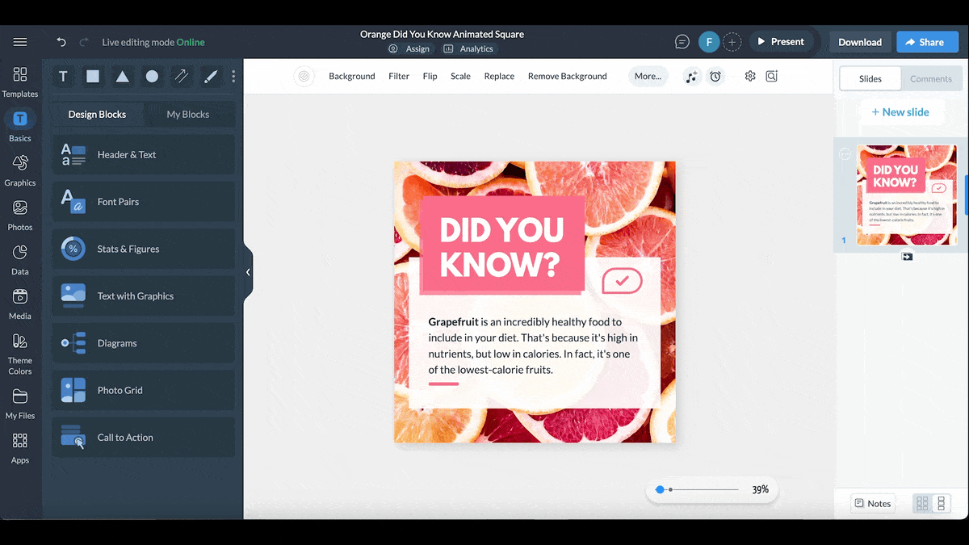Viewport: 969px width, 545px height.
Task: Adjust the 39% zoom slider
Action: tap(660, 489)
